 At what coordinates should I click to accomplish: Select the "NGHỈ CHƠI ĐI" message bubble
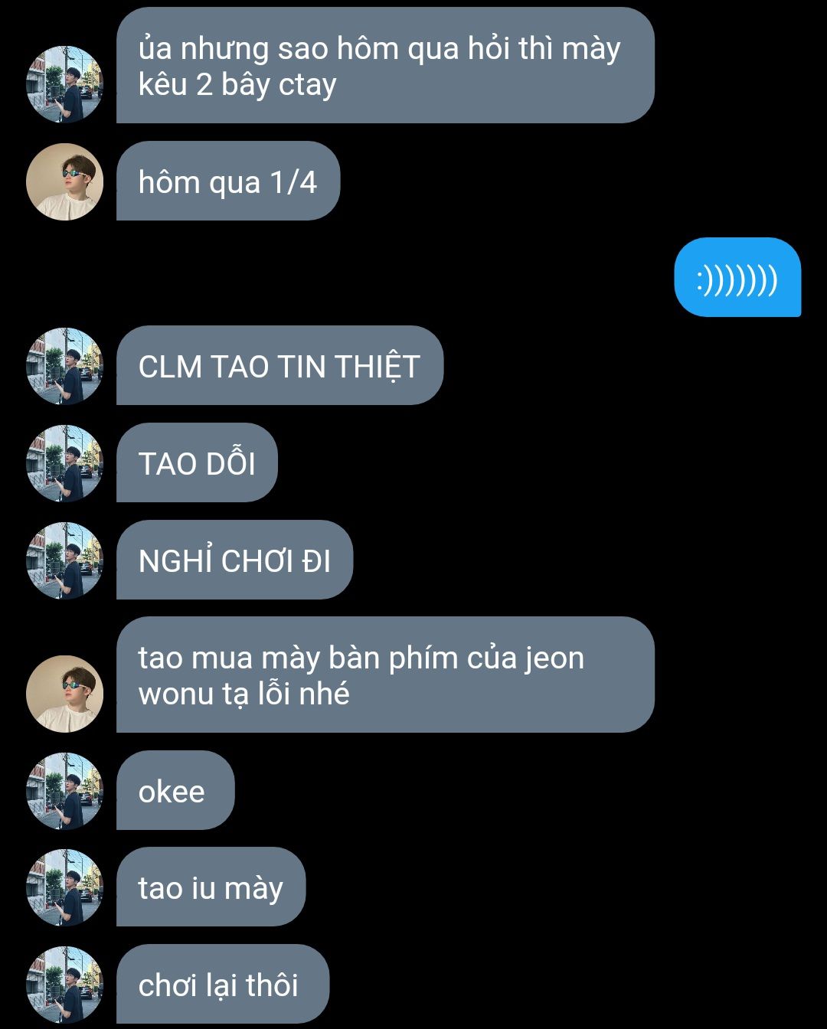(234, 560)
